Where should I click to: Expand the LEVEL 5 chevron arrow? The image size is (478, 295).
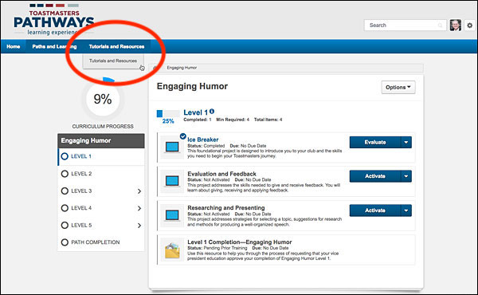coord(139,226)
